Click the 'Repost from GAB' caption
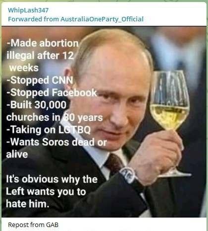Screen dimensions: 208x231 coord(33,225)
